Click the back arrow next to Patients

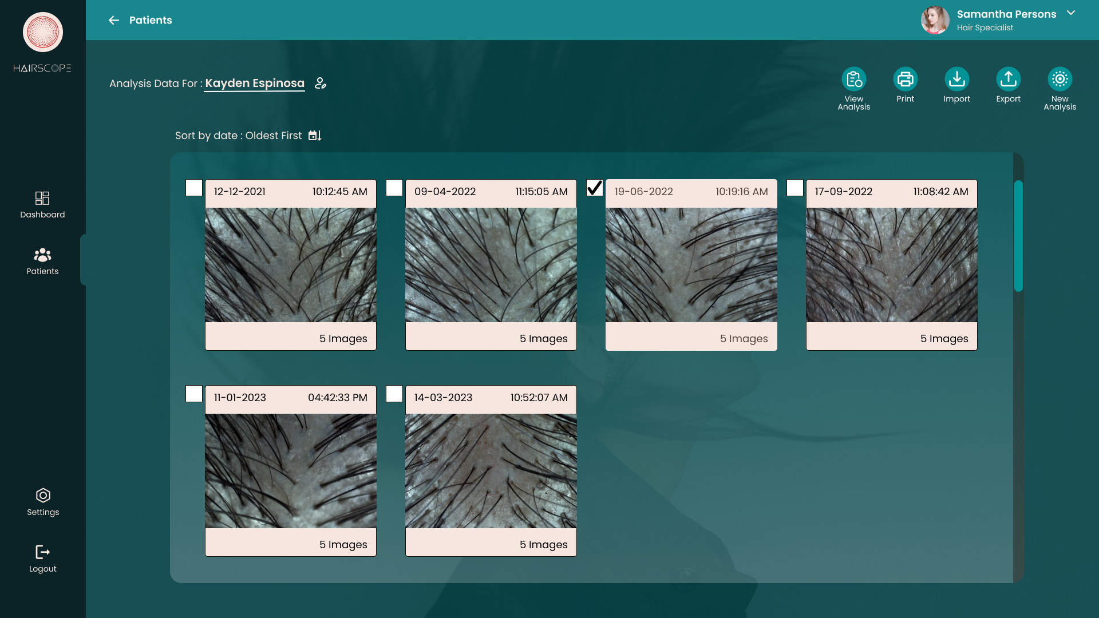[x=114, y=21]
